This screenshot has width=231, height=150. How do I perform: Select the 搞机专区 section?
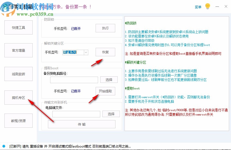pos(19,98)
